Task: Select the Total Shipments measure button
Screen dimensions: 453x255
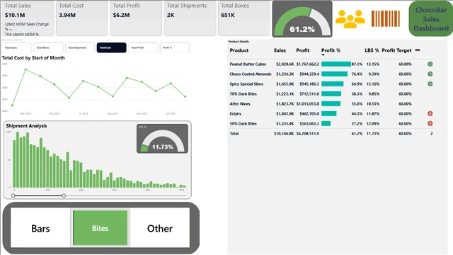Action: pos(80,47)
